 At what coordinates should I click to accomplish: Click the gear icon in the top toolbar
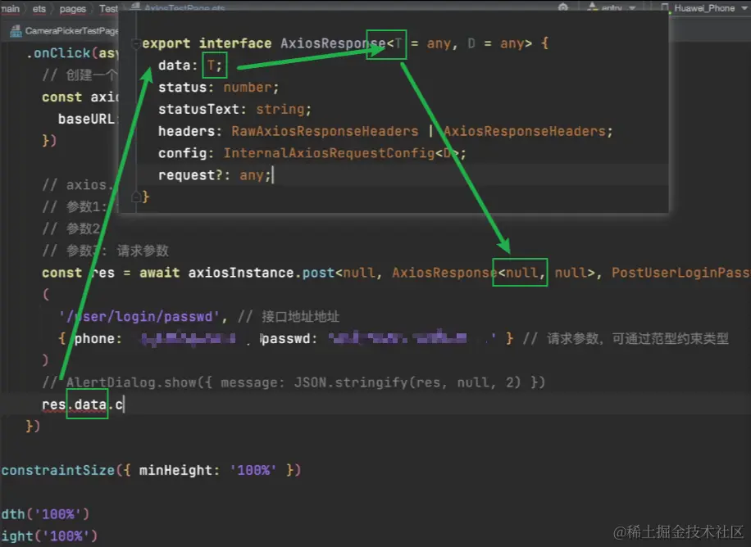pos(563,7)
